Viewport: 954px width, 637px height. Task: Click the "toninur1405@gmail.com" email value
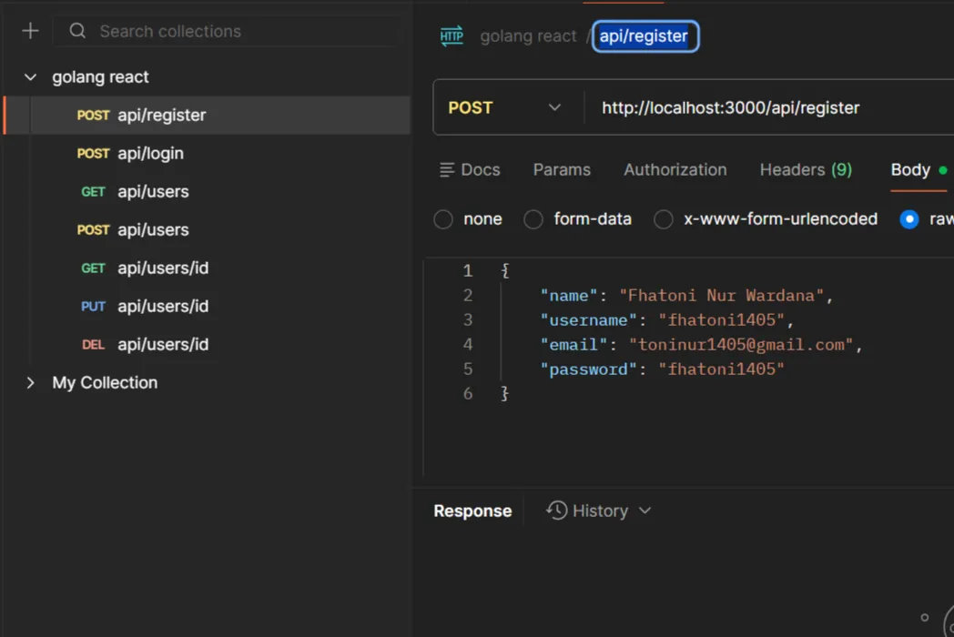(x=741, y=345)
